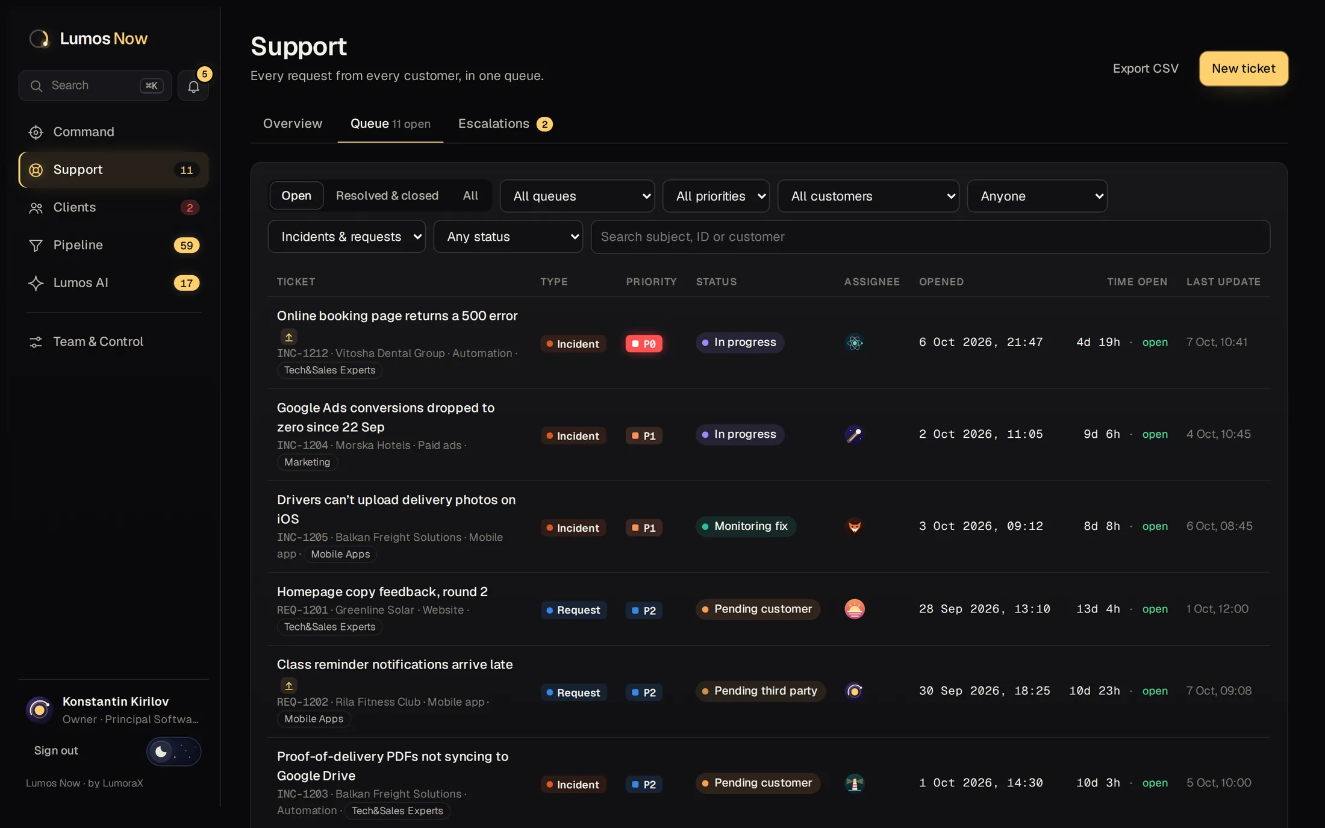Select Resolved & closed filter segment
This screenshot has height=828, width=1325.
coord(387,196)
